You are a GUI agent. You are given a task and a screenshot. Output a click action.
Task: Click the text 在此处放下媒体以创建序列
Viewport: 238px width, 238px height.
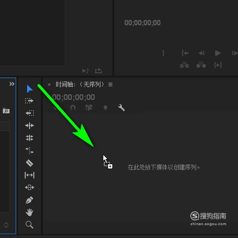tap(162, 167)
